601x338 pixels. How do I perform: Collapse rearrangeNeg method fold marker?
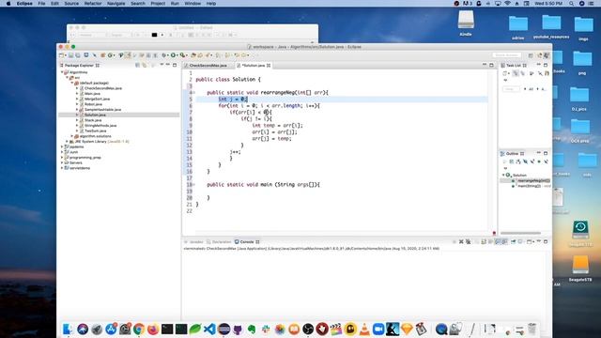(x=194, y=92)
